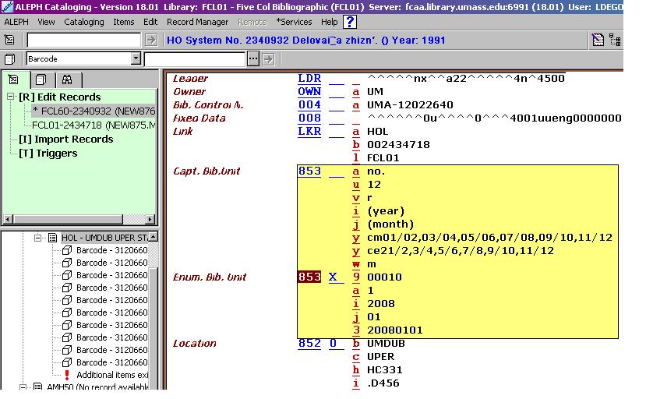Switch to the binoculars search tab

67,79
